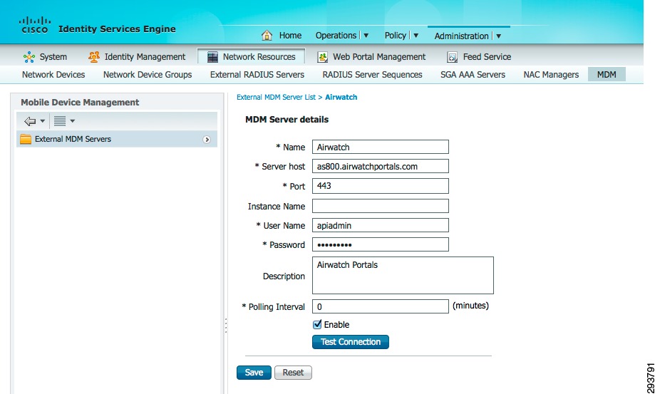Switch to Web Portal Management tab
655x394 pixels.
[x=379, y=57]
